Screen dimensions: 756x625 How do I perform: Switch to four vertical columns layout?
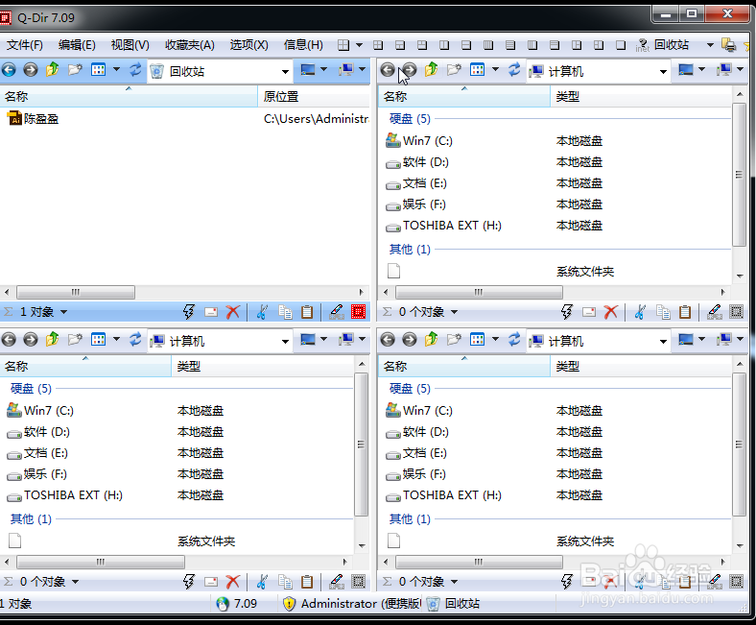pos(488,45)
